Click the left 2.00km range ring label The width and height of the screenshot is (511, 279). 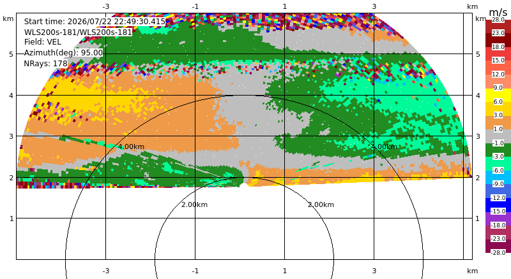[195, 204]
